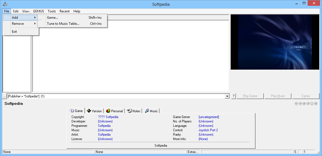Expand the Remove submenu entry
This screenshot has height=156, width=322.
(20, 24)
